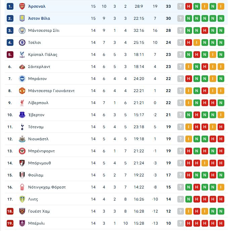Viewport: 228px width, 231px height.
Task: Open the Νιούκαστλ team page
Action: [x=38, y=139]
